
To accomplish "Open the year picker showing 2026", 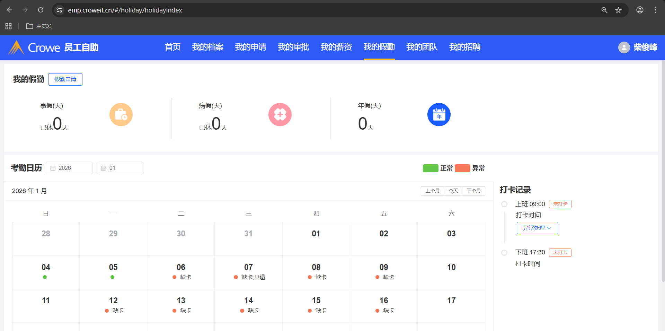I will pos(69,168).
